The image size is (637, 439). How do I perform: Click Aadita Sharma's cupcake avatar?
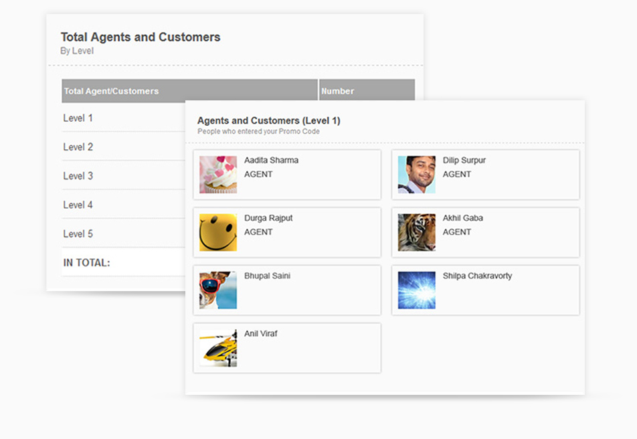click(x=218, y=175)
